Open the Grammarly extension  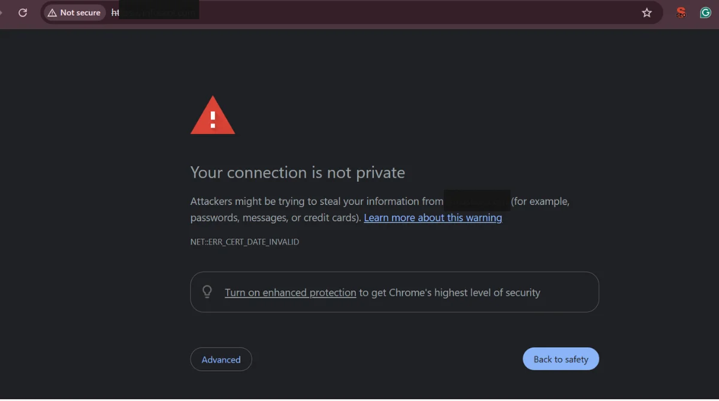705,12
